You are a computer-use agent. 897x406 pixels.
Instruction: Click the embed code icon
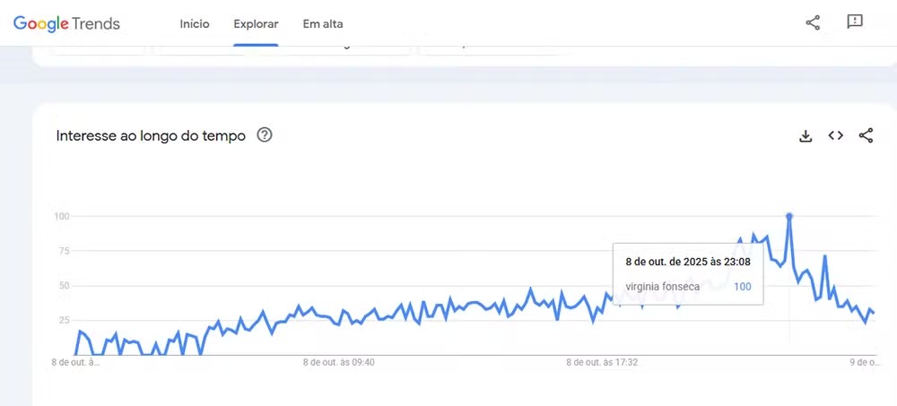pyautogui.click(x=835, y=136)
